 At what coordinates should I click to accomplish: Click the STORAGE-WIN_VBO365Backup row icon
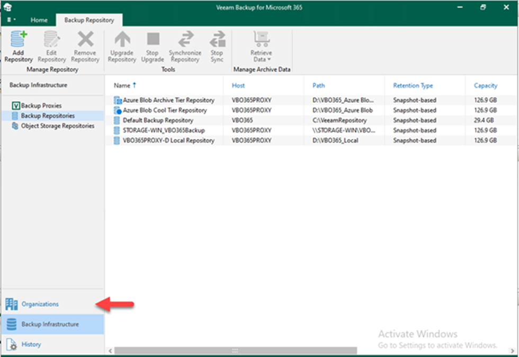click(117, 130)
